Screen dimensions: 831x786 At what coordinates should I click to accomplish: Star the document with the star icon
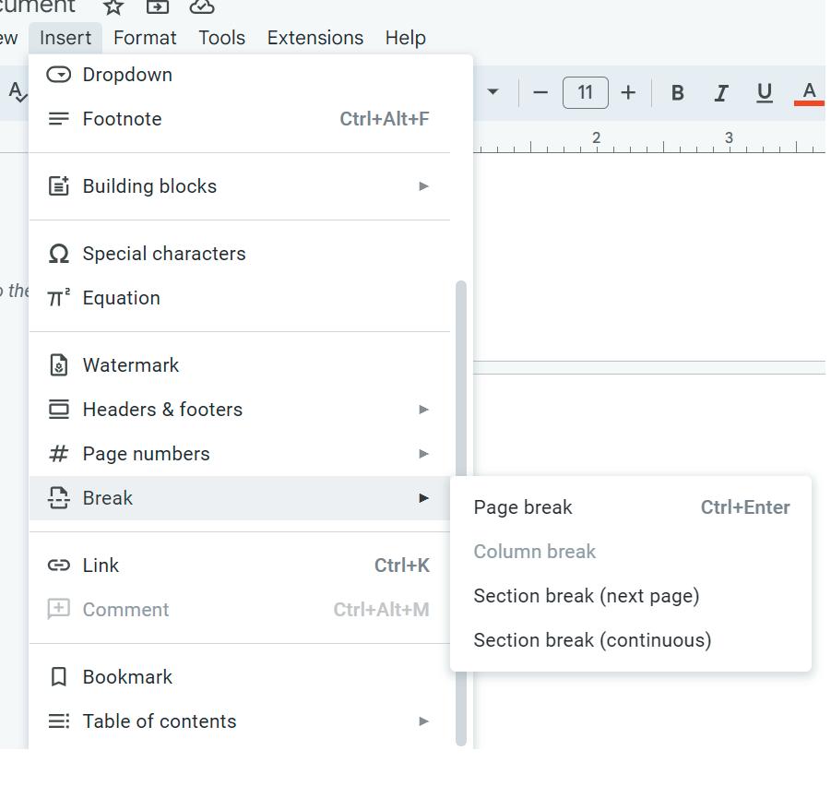coord(113,6)
